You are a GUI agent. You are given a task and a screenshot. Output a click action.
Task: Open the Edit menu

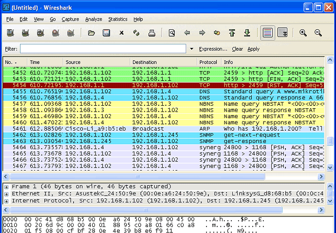tap(23, 19)
